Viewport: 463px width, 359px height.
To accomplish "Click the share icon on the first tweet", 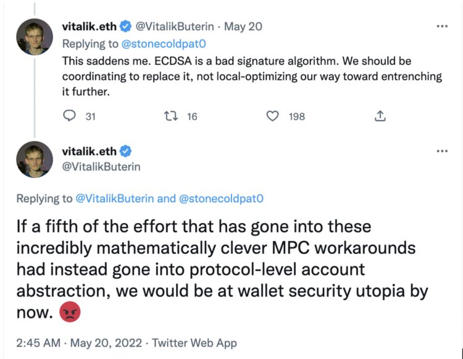I will (x=380, y=116).
